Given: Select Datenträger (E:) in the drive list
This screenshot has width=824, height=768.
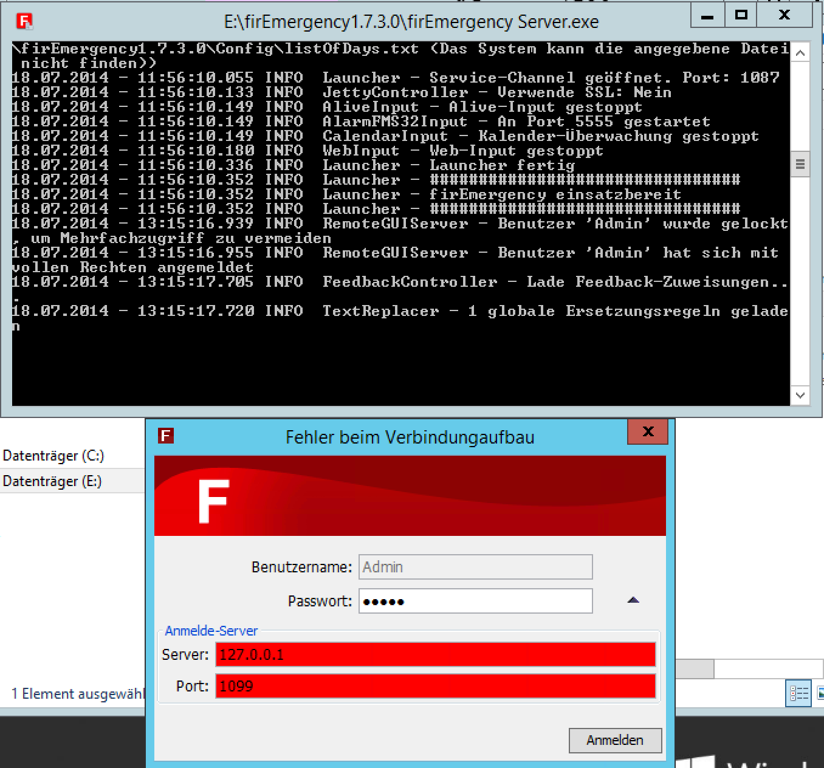Looking at the screenshot, I should pos(52,481).
